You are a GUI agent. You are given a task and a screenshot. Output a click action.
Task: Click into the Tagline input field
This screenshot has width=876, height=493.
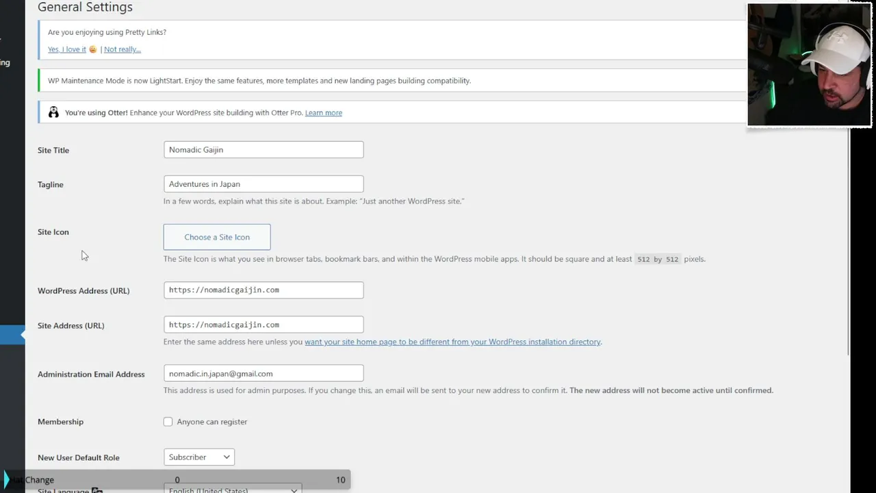(263, 184)
